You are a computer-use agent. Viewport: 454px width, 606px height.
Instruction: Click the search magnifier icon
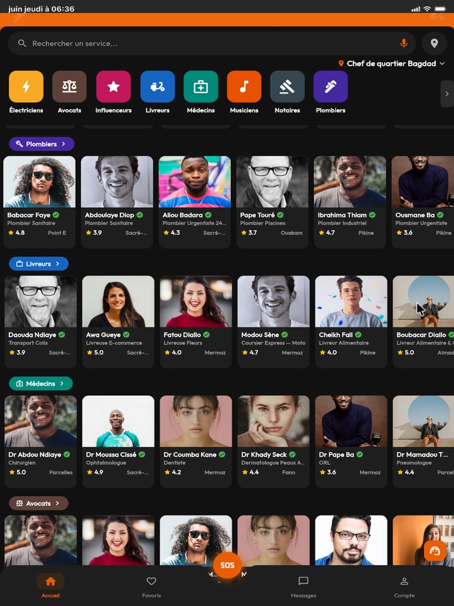click(x=22, y=43)
